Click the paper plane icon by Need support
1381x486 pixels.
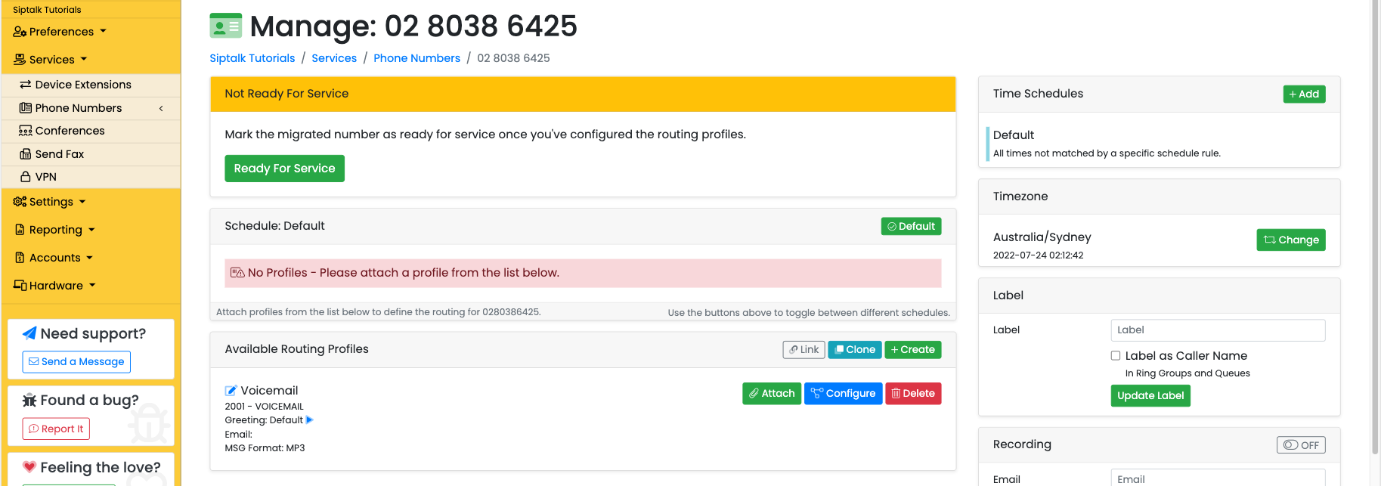pos(29,333)
